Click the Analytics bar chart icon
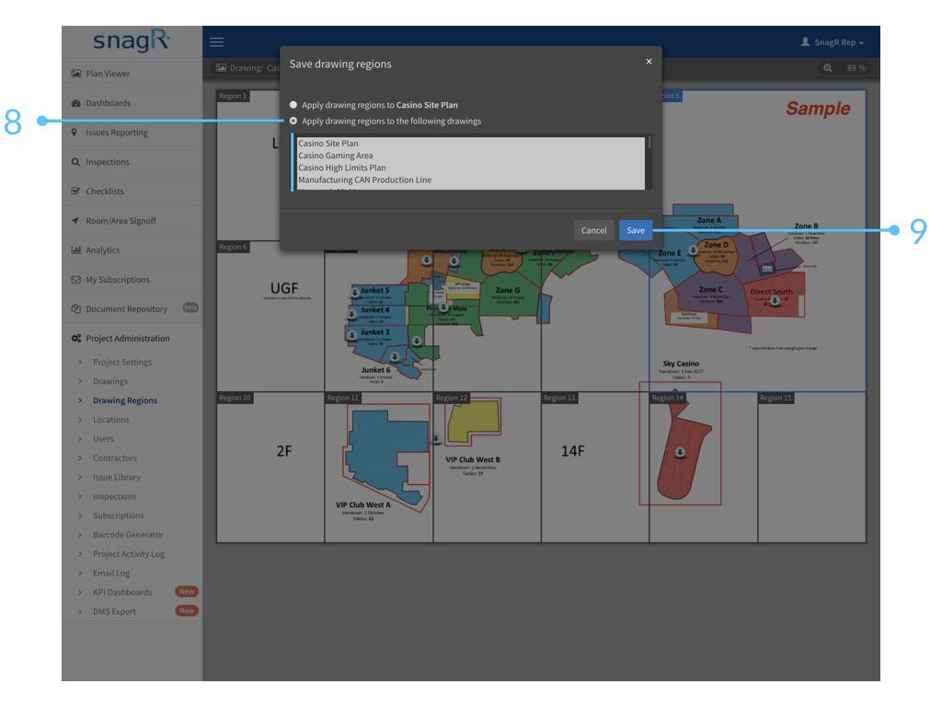942x707 pixels. tap(76, 250)
